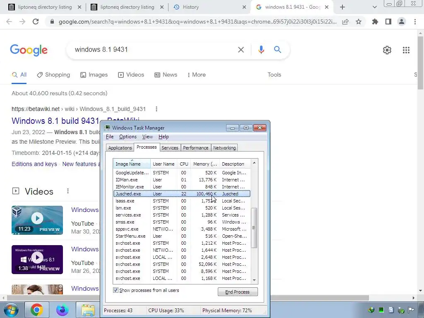Sort by User Name column header
The width and height of the screenshot is (424, 318).
[x=164, y=164]
